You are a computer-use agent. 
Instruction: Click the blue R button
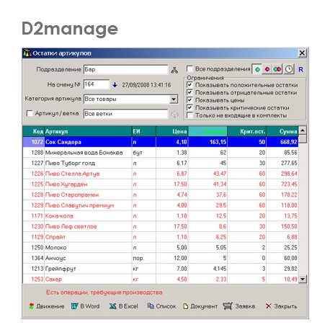(x=300, y=70)
